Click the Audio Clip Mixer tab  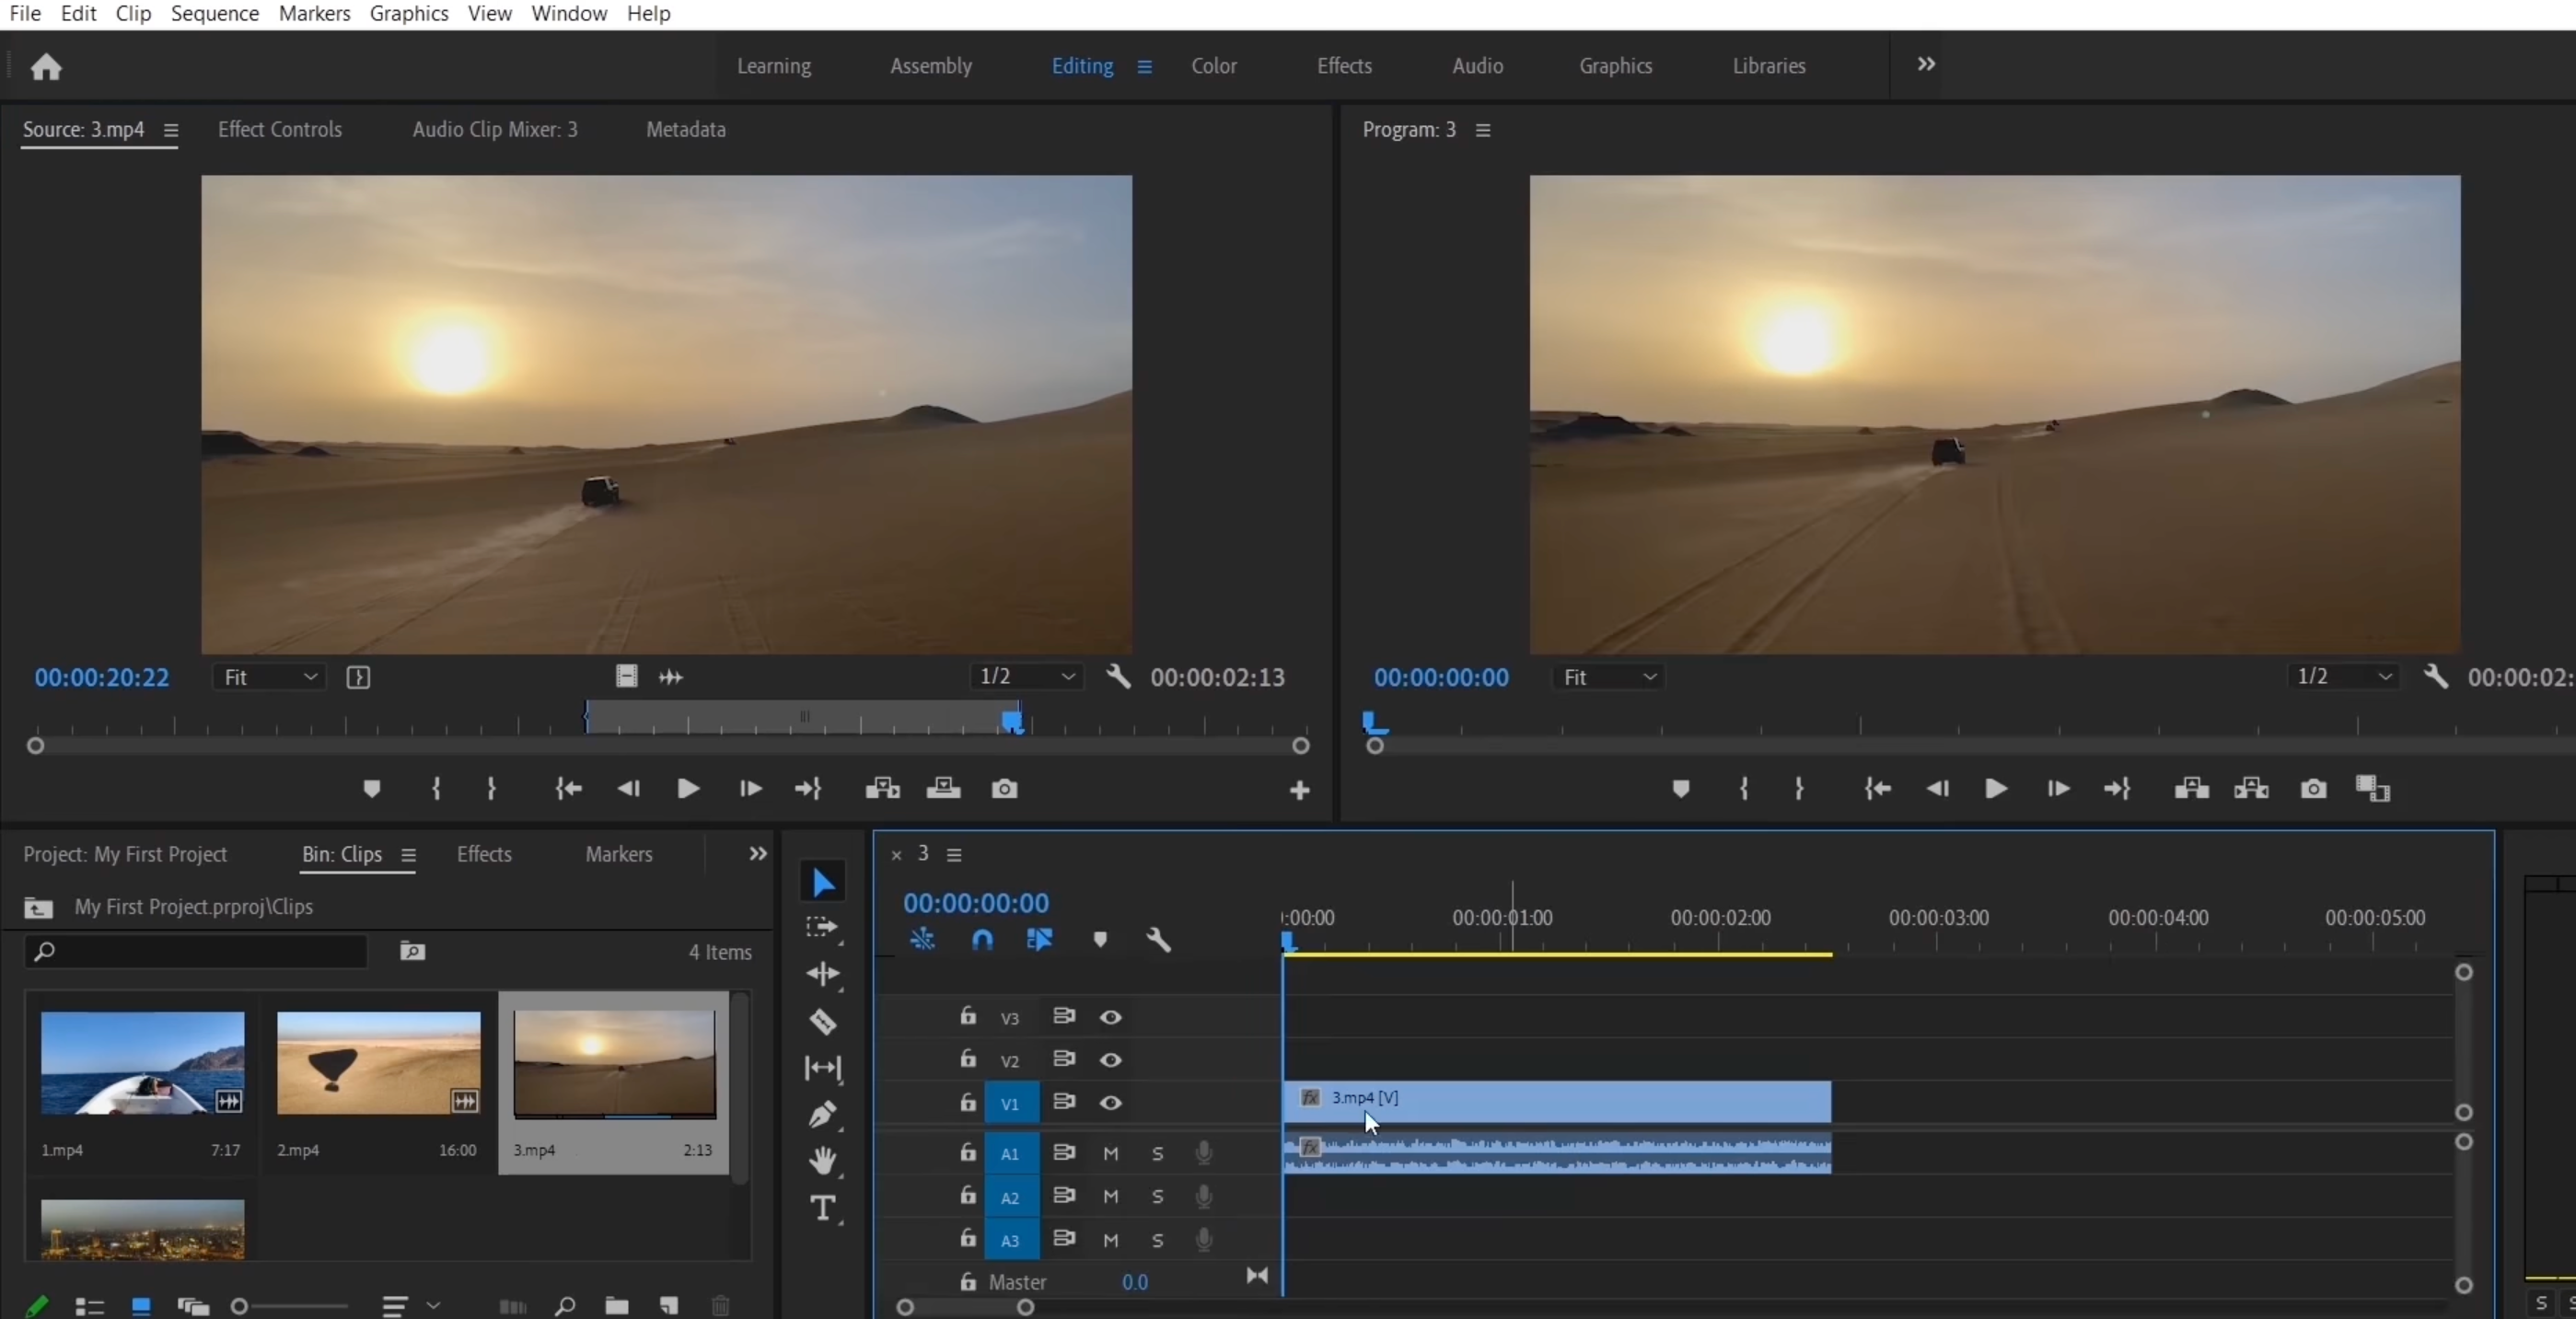(494, 130)
